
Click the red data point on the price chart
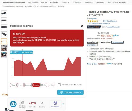(x=22, y=61)
